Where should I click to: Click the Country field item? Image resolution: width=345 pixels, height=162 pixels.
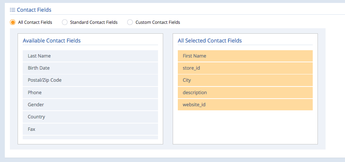click(90, 117)
